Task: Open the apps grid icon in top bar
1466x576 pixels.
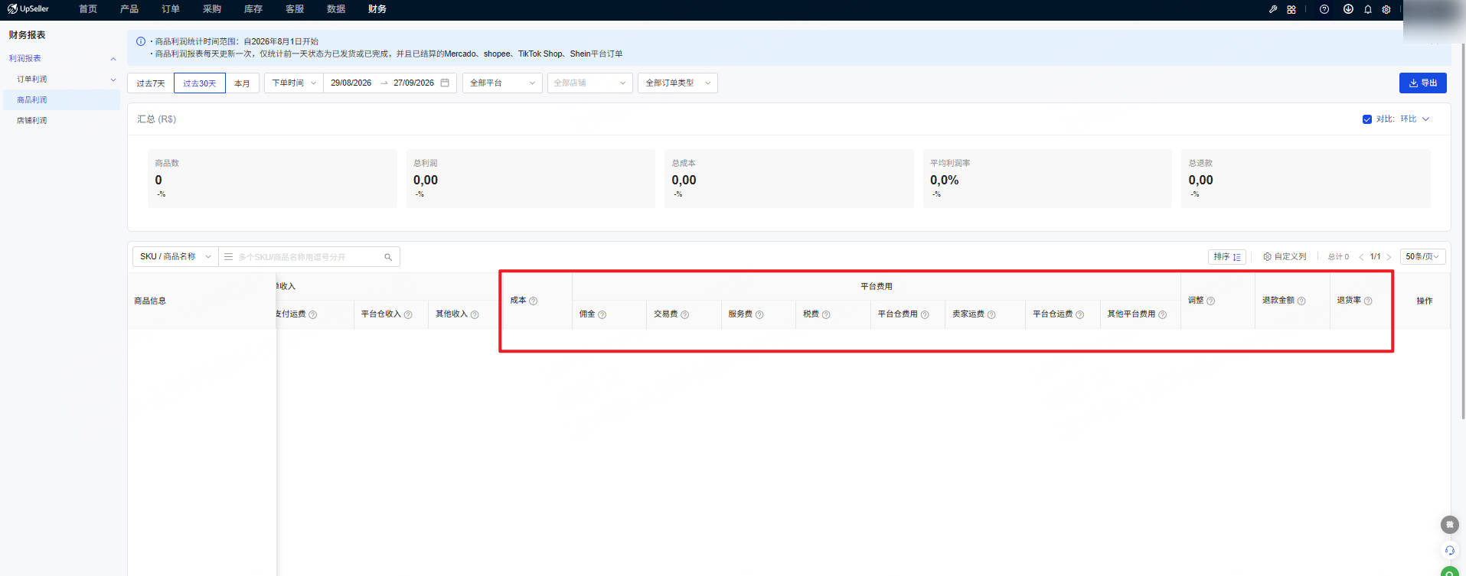Action: pyautogui.click(x=1291, y=9)
